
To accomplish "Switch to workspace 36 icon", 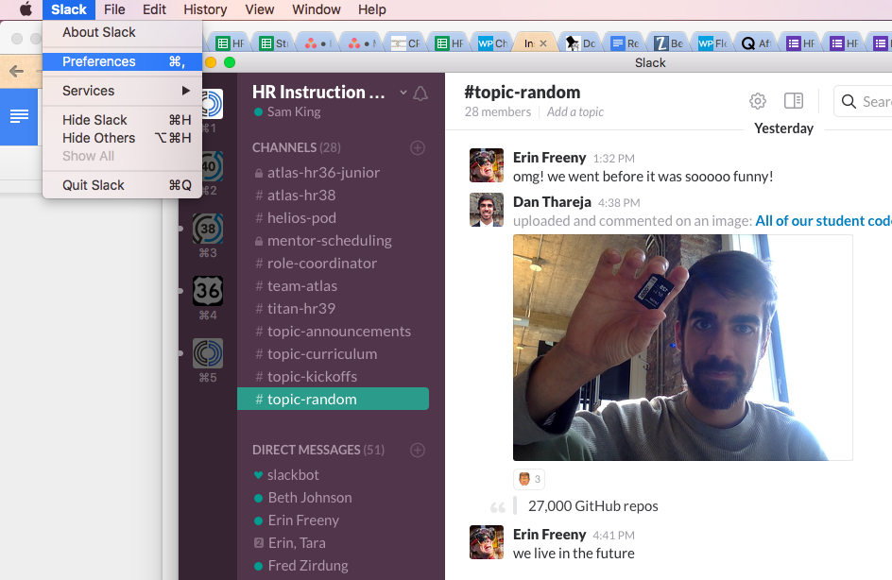I will [x=208, y=291].
